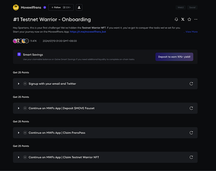Screen dimensions: 216x171
Task: Share campaign on X
Action: coord(183,19)
